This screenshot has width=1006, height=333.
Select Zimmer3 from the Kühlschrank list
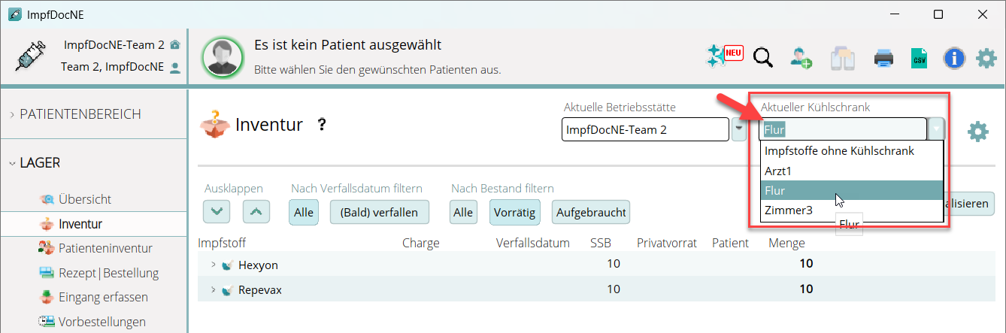788,210
